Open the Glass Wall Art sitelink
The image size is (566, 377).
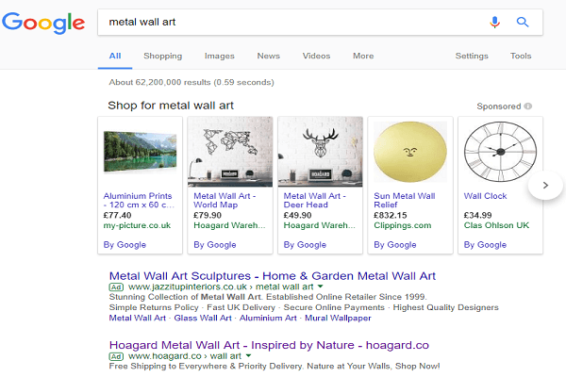point(203,319)
